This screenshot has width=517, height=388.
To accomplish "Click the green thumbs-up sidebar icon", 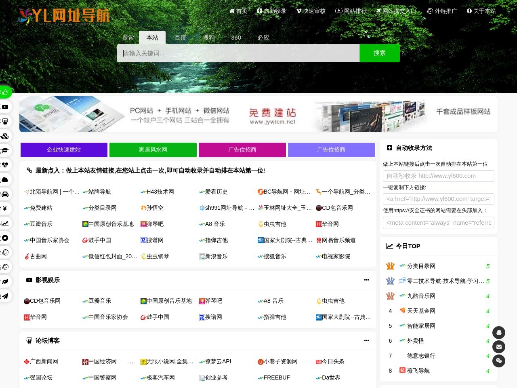I will click(x=5, y=92).
